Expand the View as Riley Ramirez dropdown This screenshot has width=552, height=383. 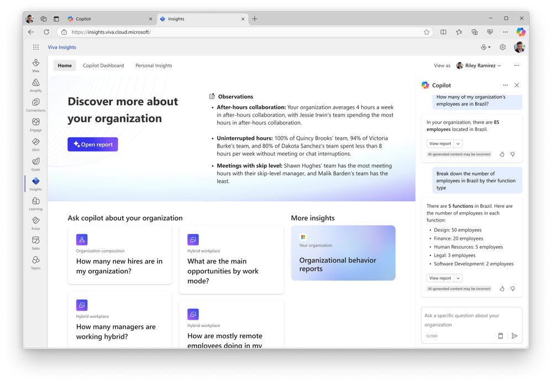(479, 65)
